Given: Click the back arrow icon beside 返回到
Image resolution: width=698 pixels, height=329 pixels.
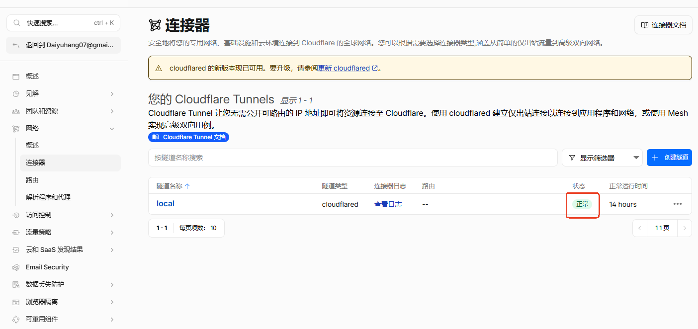Looking at the screenshot, I should click(16, 45).
